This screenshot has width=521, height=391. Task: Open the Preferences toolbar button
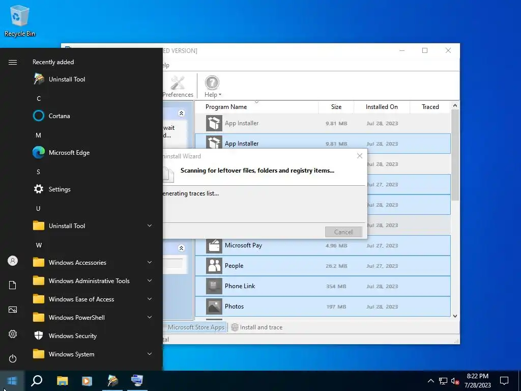tap(178, 86)
